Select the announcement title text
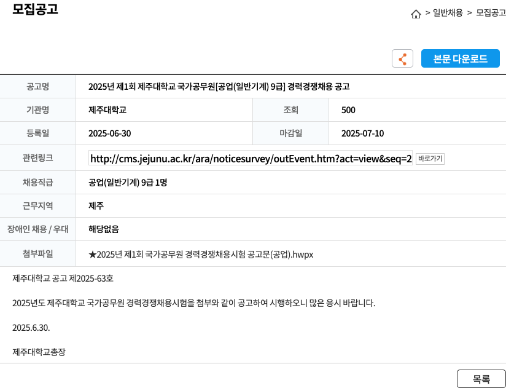506x388 pixels. tap(219, 87)
